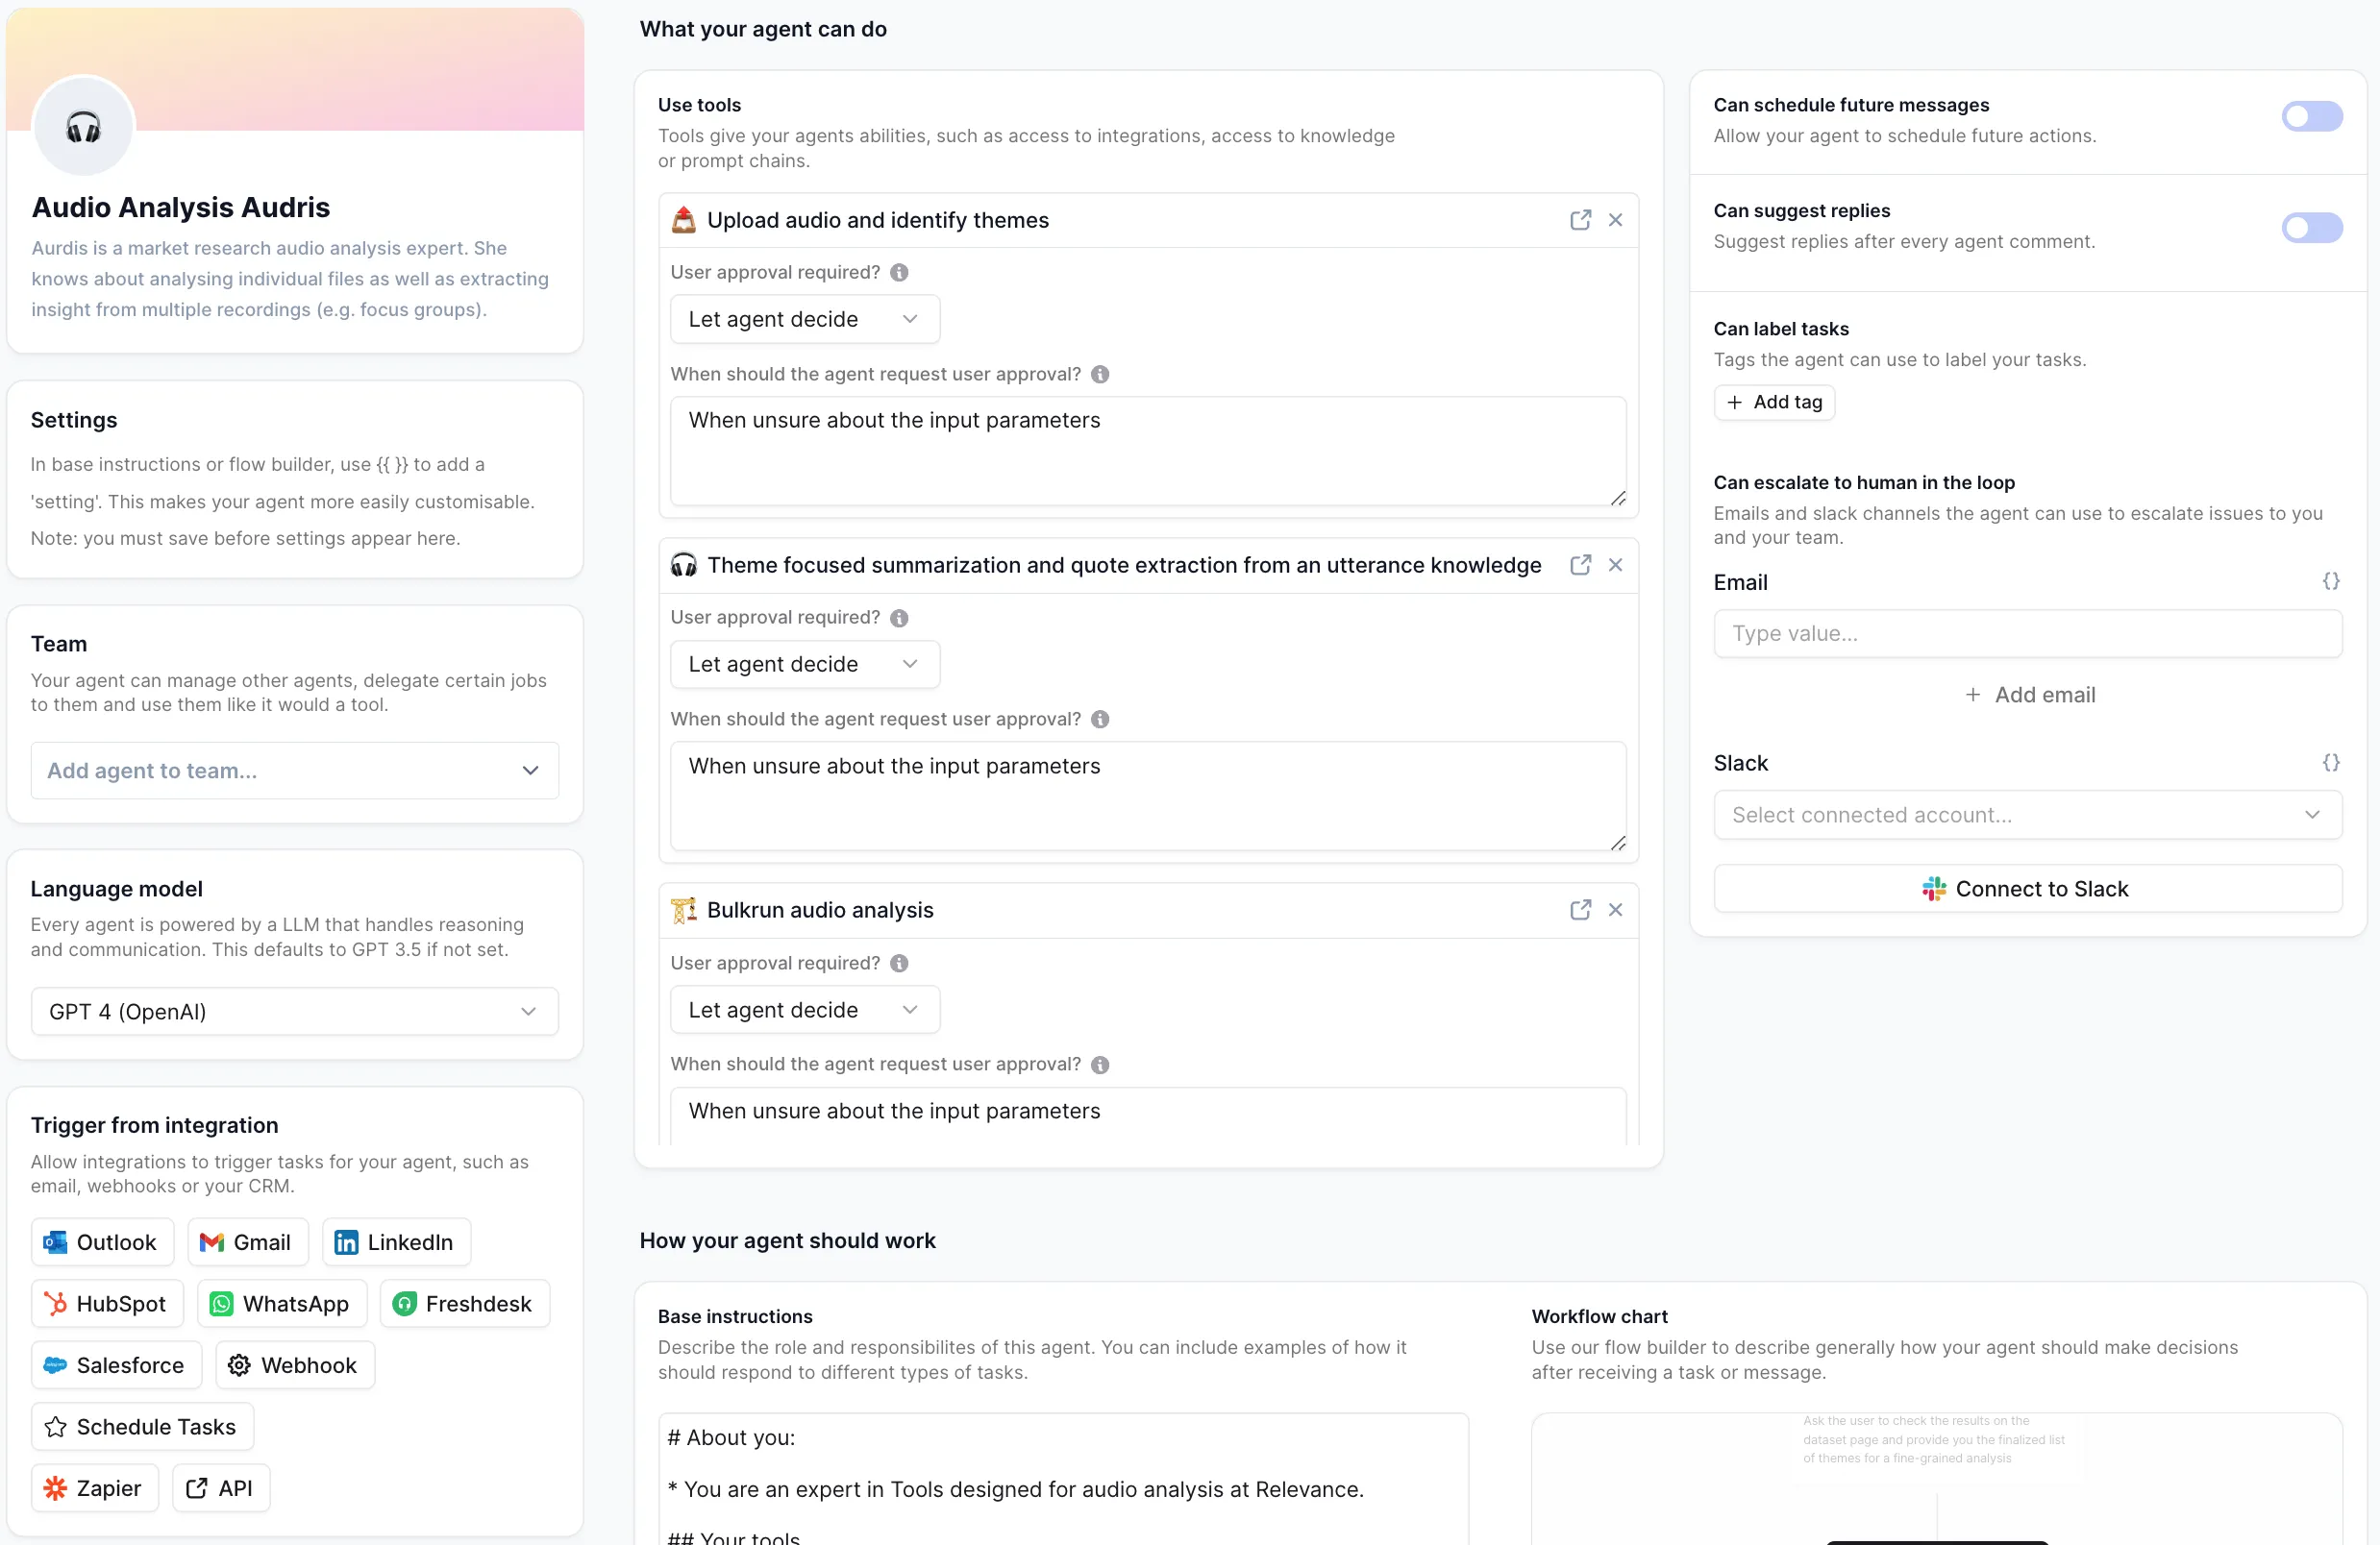Image resolution: width=2380 pixels, height=1545 pixels.
Task: Click the Email Type value input field
Action: (x=2027, y=633)
